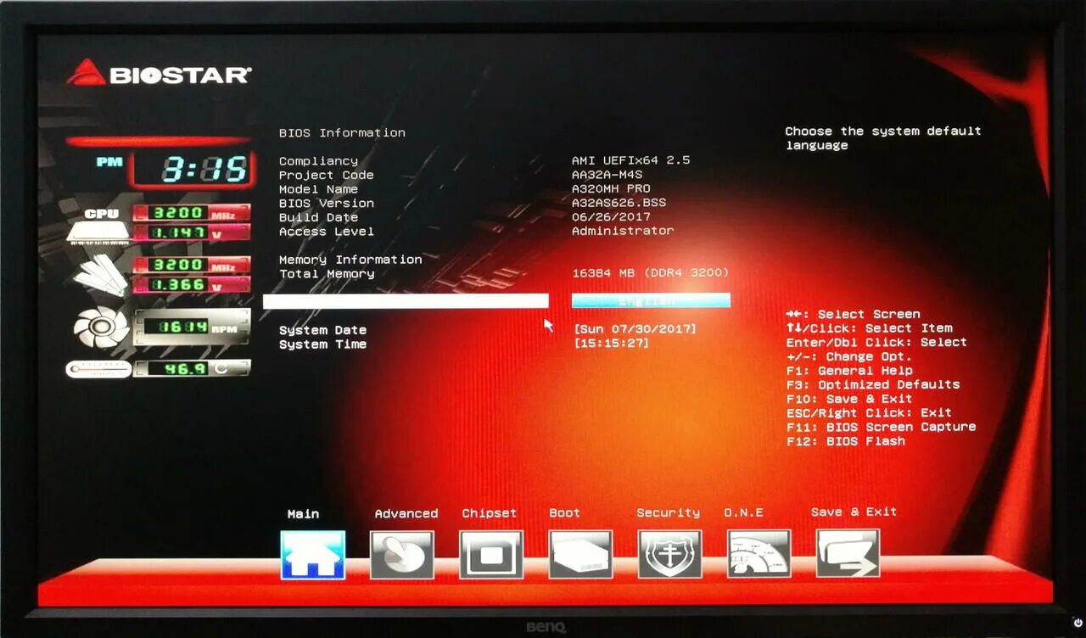Image resolution: width=1086 pixels, height=638 pixels.
Task: Click the BIOS Version value A32AS626.BSS
Action: 619,203
